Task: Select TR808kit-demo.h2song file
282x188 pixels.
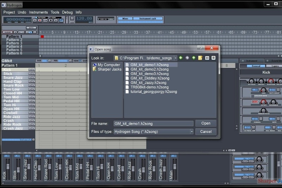Action: [147, 87]
